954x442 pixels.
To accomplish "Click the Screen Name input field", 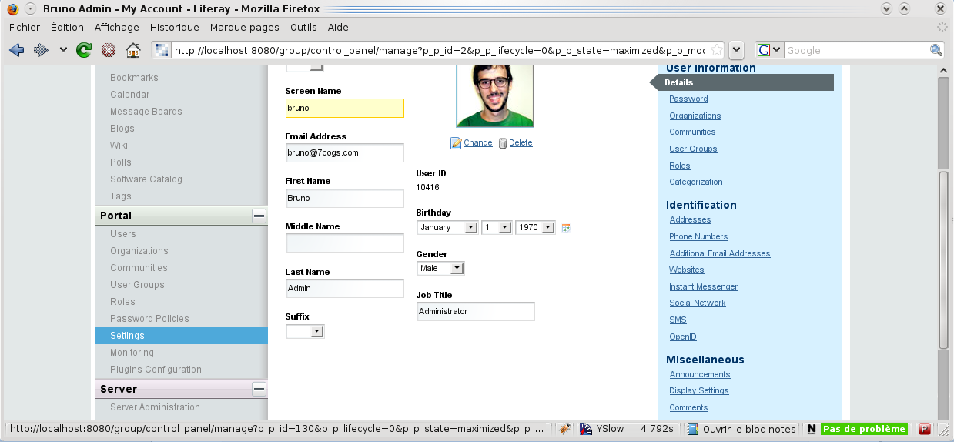I will 345,109.
